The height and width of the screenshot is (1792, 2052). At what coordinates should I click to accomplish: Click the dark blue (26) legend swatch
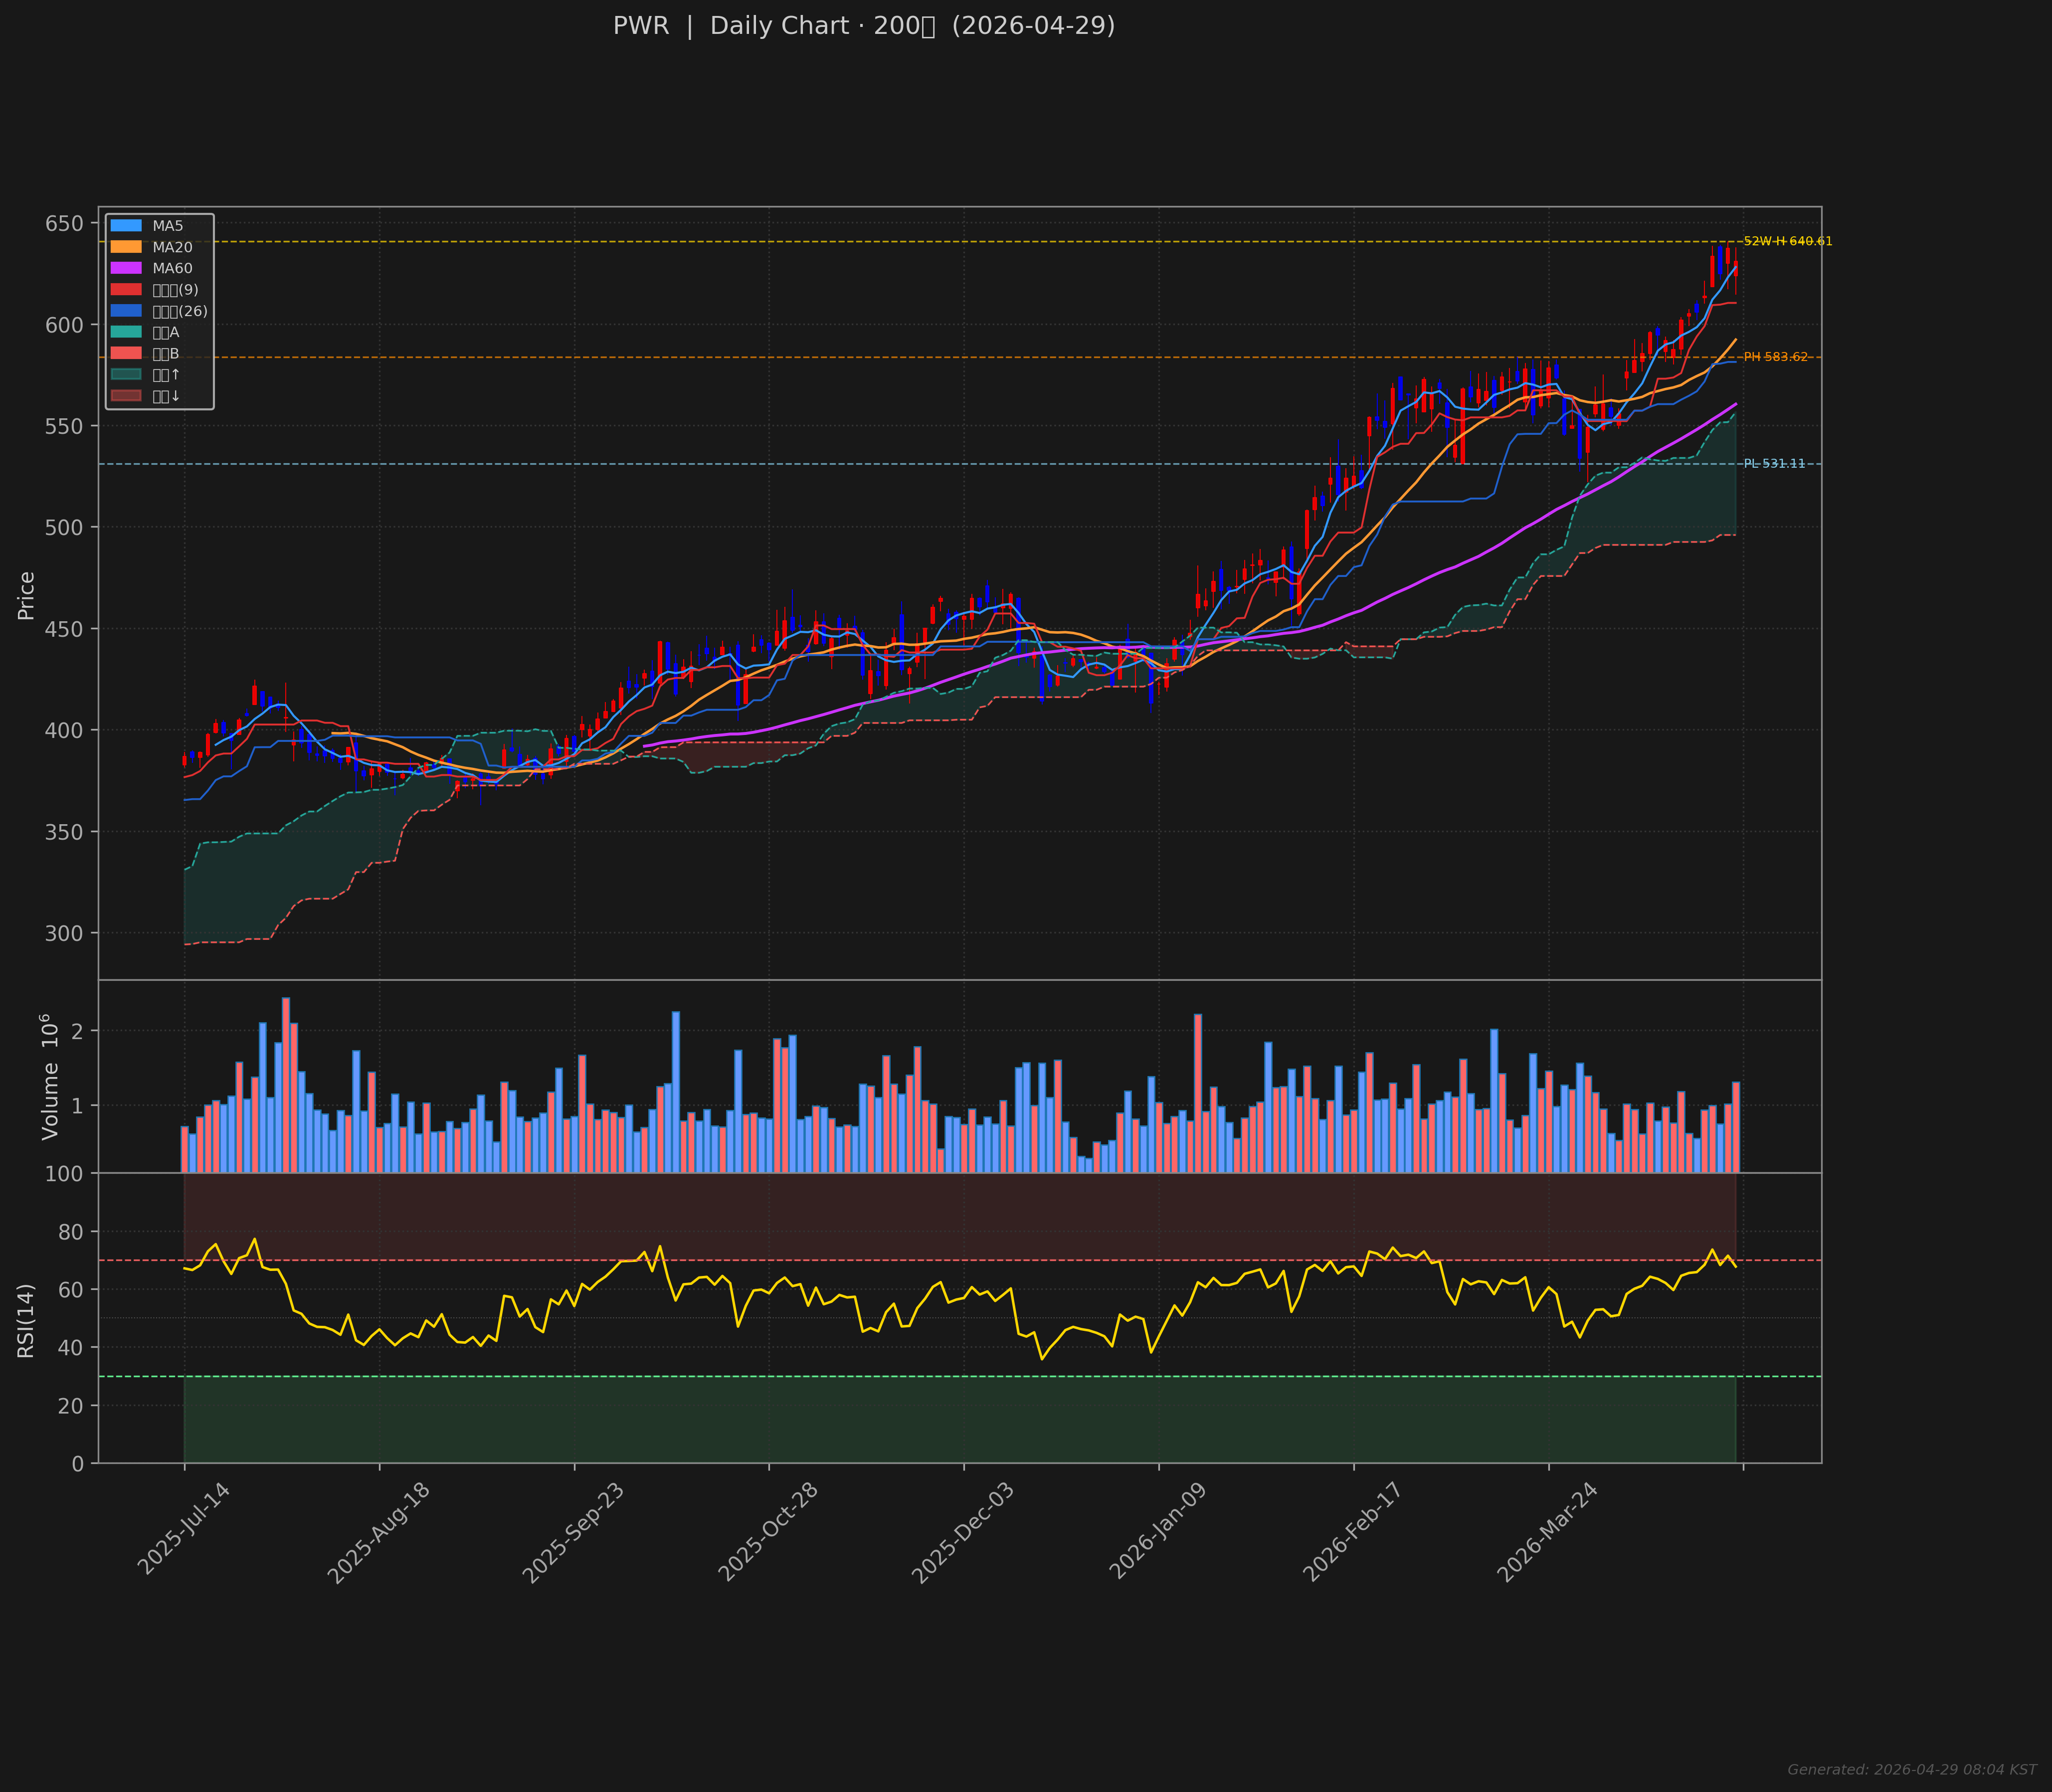[126, 311]
